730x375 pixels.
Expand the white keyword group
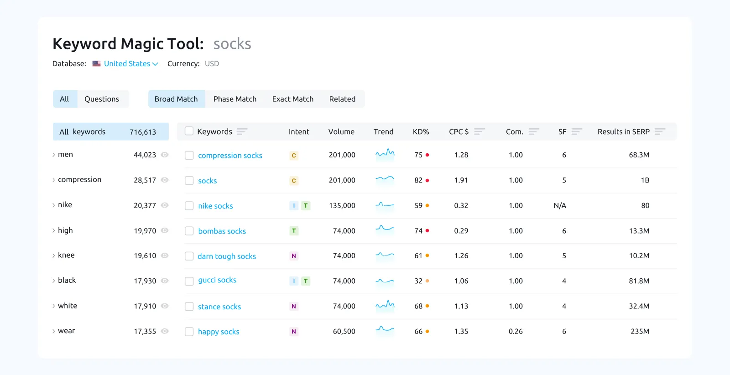pos(53,306)
